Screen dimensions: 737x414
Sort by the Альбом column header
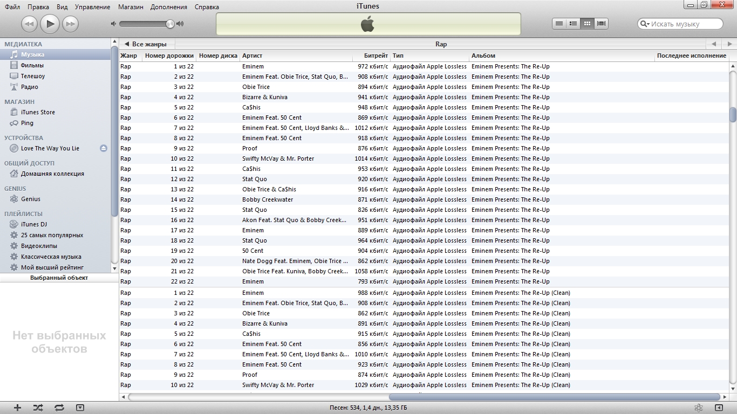pos(562,56)
